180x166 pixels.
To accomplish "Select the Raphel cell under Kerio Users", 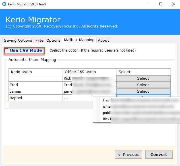I will 36,98.
